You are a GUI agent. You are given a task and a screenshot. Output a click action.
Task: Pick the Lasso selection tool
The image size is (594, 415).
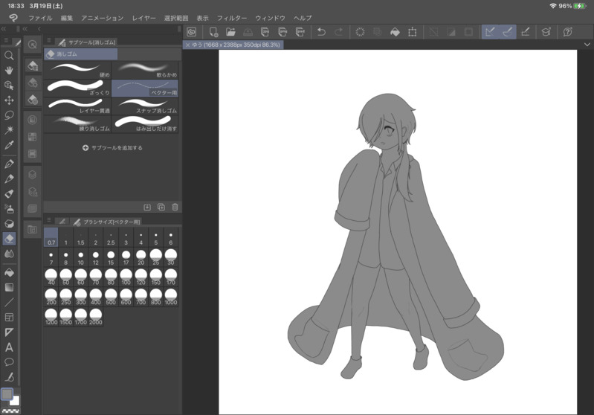9,115
